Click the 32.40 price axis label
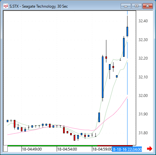This screenshot has width=156, height=155. pos(143,21)
